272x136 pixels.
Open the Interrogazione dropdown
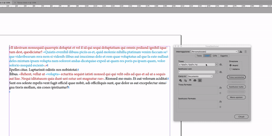pyautogui.click(x=214, y=52)
